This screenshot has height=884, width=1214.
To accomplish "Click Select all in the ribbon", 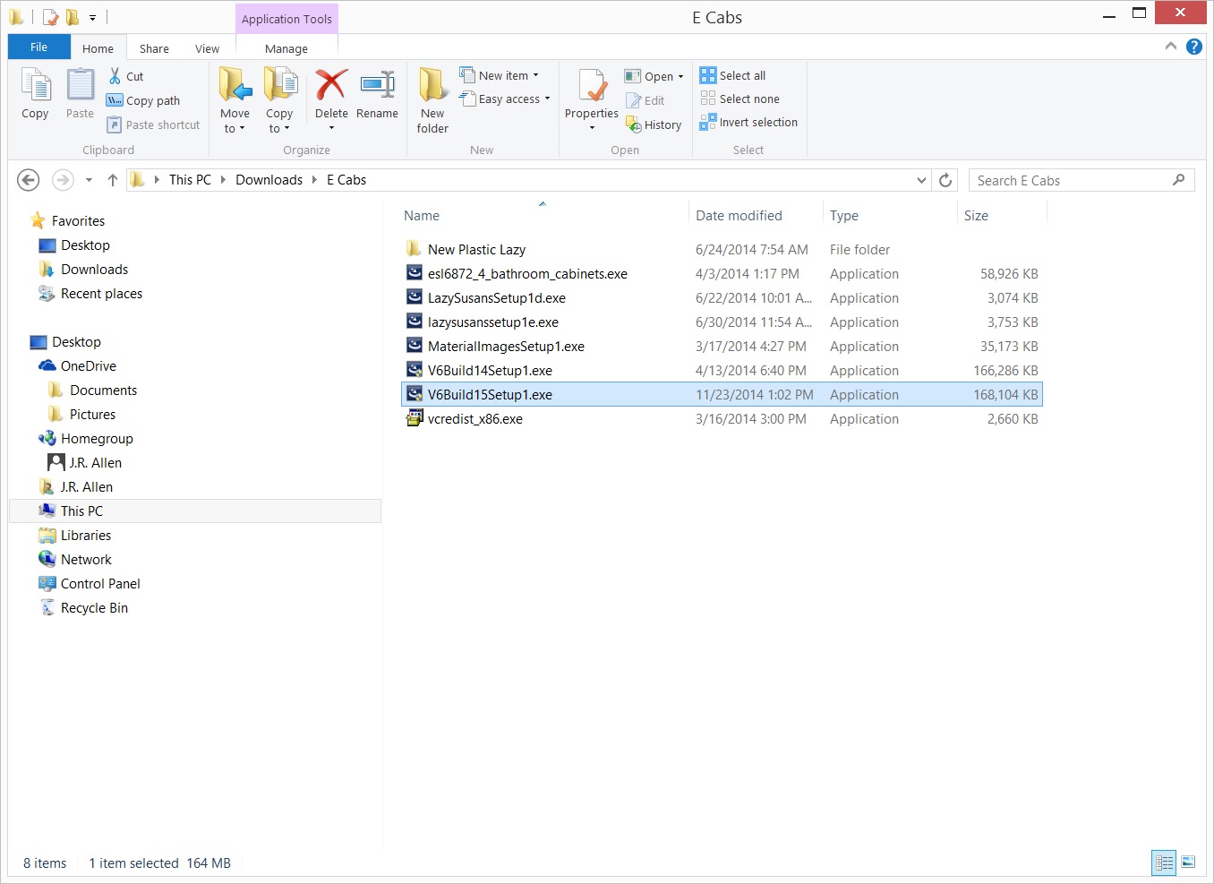I will click(x=733, y=76).
